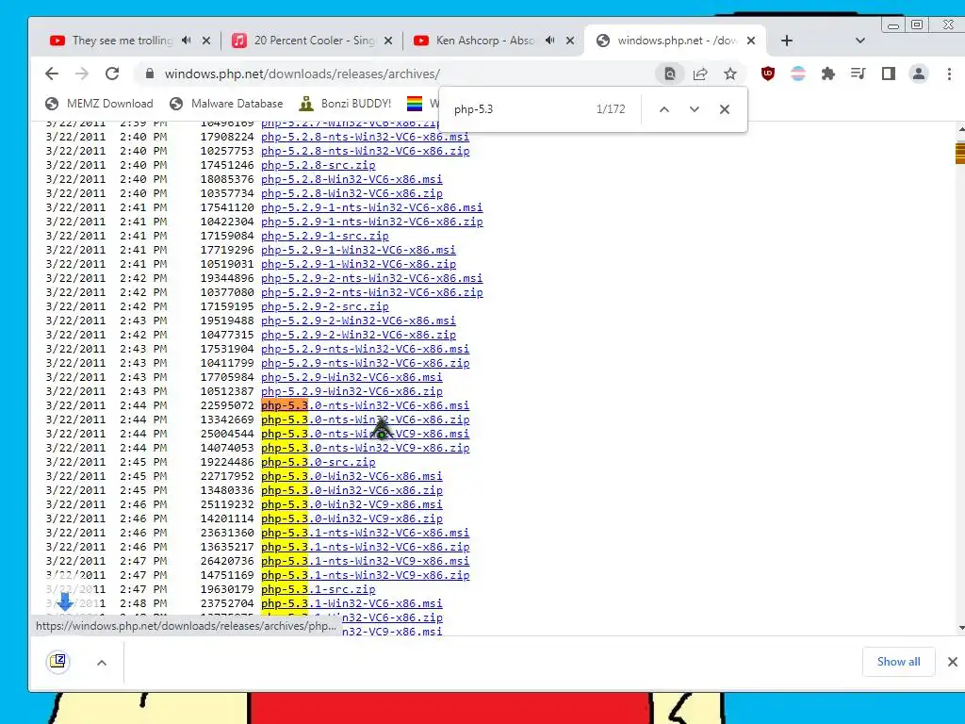Open php-5.3.1-Win32-VC6-x86.msi link
The height and width of the screenshot is (724, 965).
click(352, 604)
